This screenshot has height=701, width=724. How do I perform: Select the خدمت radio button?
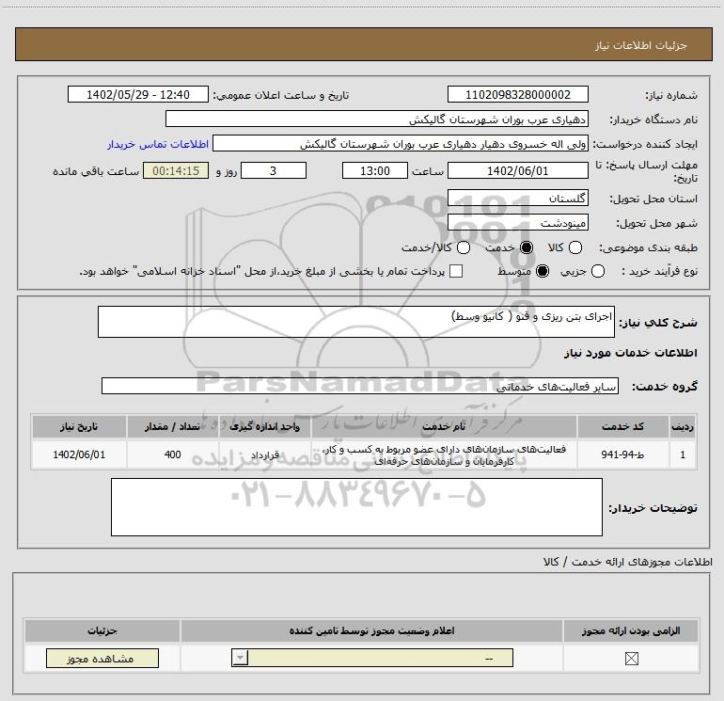coord(526,248)
